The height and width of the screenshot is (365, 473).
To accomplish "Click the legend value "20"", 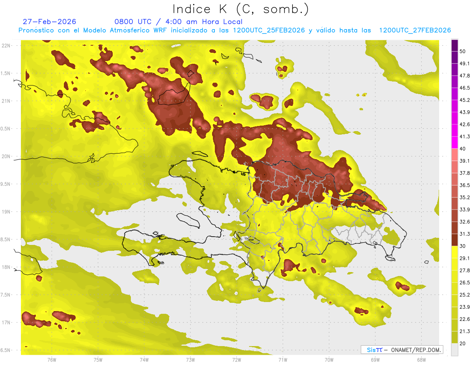I will (x=463, y=343).
